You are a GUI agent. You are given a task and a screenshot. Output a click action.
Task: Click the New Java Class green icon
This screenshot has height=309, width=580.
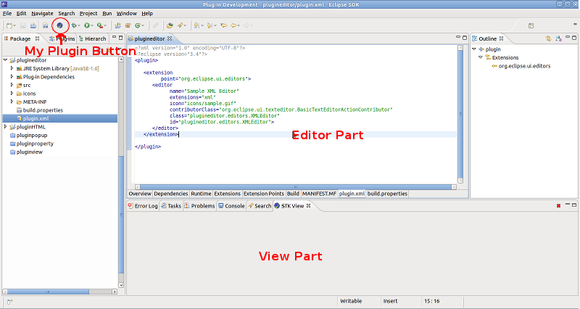(138, 25)
